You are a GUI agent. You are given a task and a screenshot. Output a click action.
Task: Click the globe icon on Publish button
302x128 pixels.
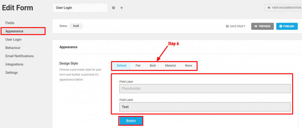tap(281, 26)
